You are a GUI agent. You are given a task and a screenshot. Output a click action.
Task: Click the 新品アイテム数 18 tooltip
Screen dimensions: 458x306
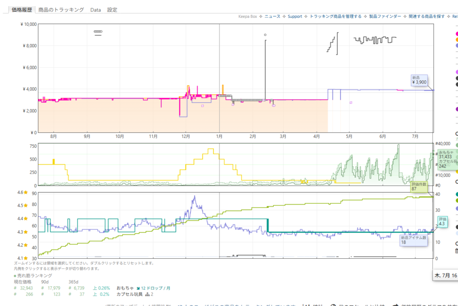[x=413, y=240]
